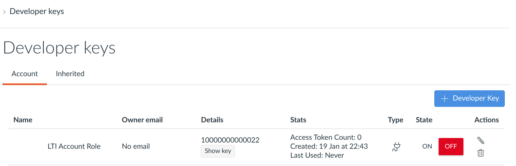This screenshot has height=166, width=516.
Task: Edit the LTI Account Role key
Action: click(x=481, y=140)
